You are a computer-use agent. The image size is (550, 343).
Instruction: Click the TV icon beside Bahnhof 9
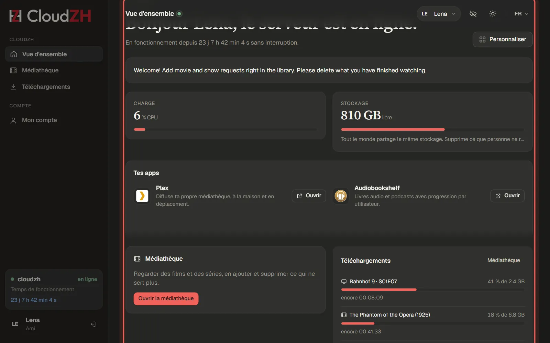click(x=344, y=282)
